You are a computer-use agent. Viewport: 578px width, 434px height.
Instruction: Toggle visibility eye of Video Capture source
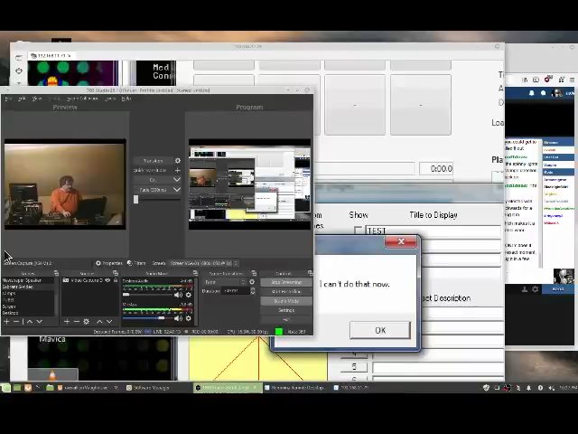pyautogui.click(x=107, y=280)
